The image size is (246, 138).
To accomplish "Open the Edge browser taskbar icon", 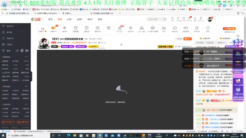I will 69,135.
